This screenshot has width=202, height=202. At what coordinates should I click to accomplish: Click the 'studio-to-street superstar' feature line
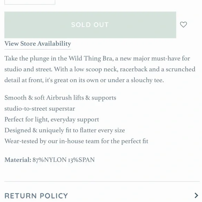40,109
